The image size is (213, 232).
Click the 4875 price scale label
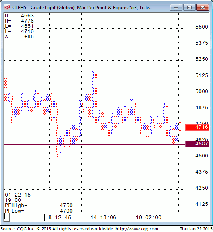202,108
